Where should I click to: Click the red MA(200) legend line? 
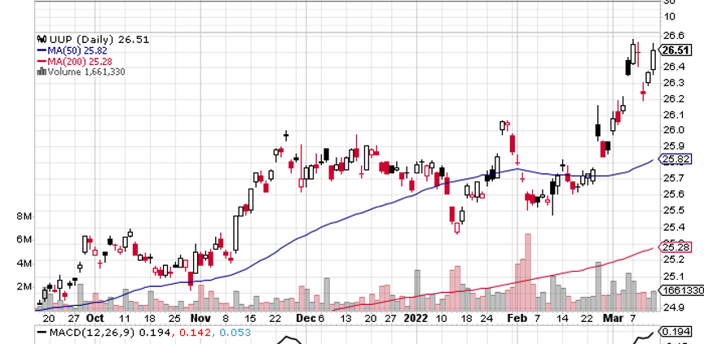(x=42, y=61)
